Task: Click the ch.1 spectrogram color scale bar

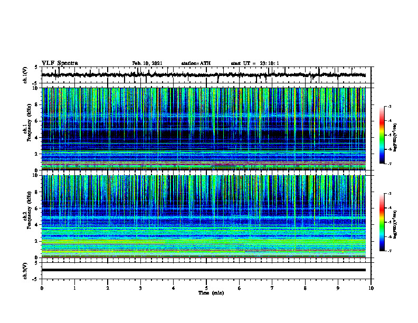Action: coord(382,135)
